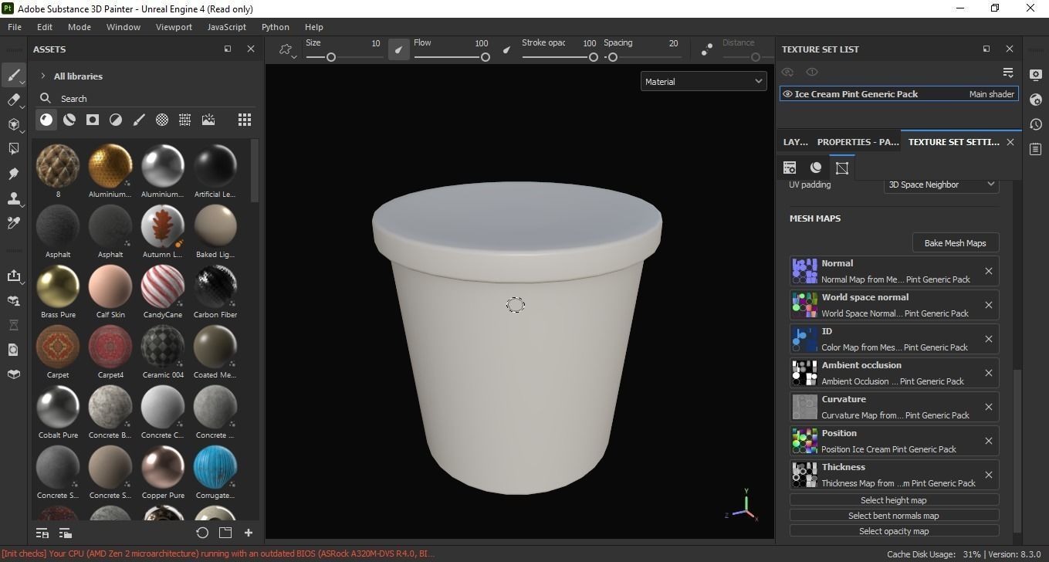Open Log panel from right sidebar
The image size is (1049, 562).
point(1036,149)
